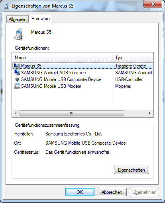Click the USB Composite Device plug icon
165x203 pixels.
pos(17,79)
